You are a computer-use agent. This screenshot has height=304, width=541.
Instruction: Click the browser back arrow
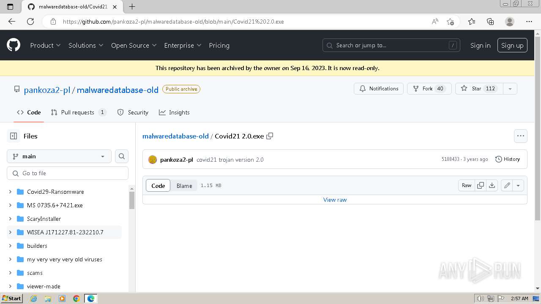click(x=12, y=22)
